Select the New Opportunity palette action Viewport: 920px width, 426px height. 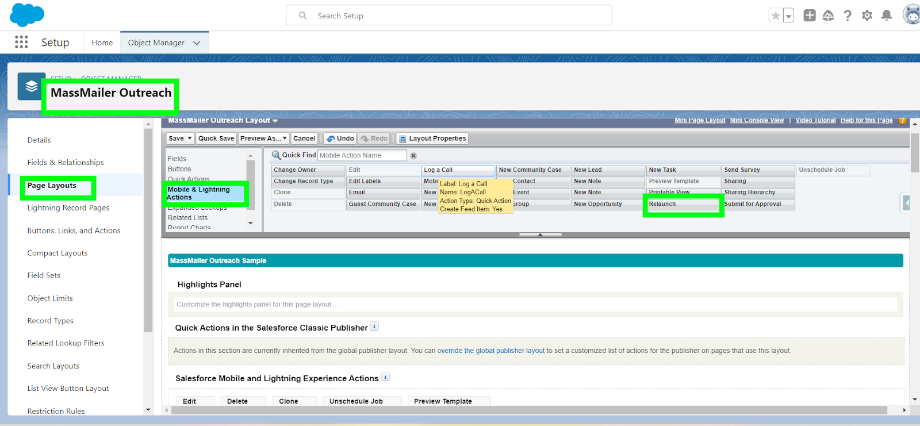click(608, 204)
